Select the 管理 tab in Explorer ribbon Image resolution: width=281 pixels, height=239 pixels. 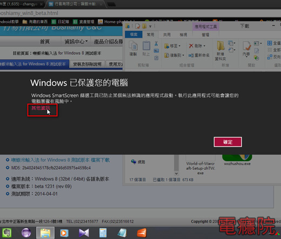205,35
